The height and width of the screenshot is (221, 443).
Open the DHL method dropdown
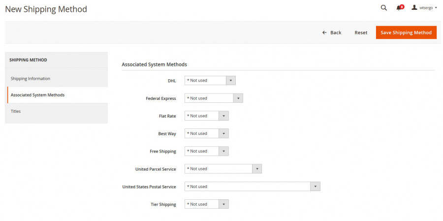click(x=210, y=81)
